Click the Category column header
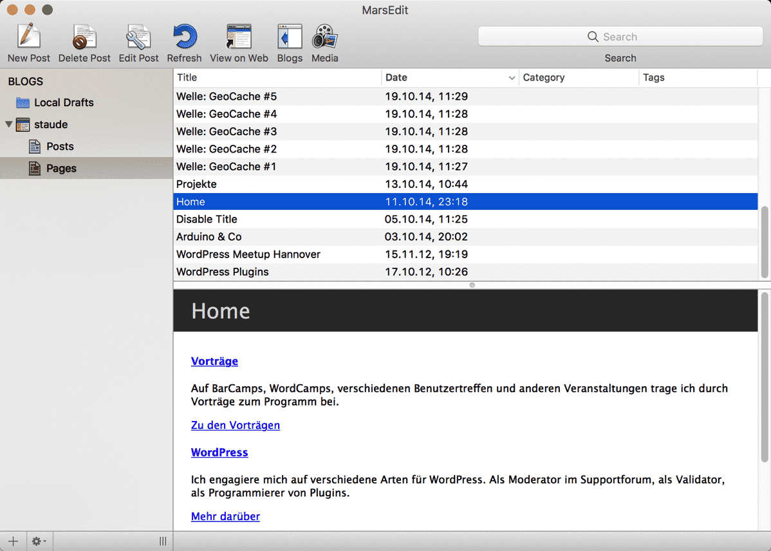771x551 pixels. pos(578,77)
